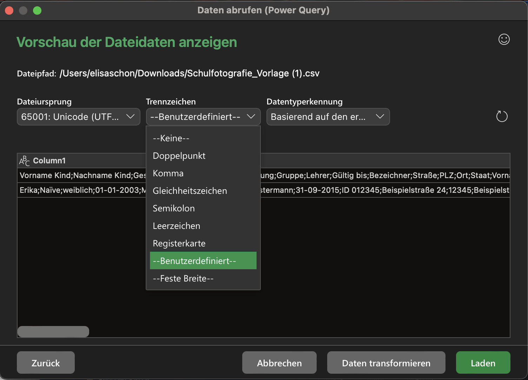The image size is (528, 380).
Task: Click the horizontal scrollbar of the preview
Action: pyautogui.click(x=53, y=332)
